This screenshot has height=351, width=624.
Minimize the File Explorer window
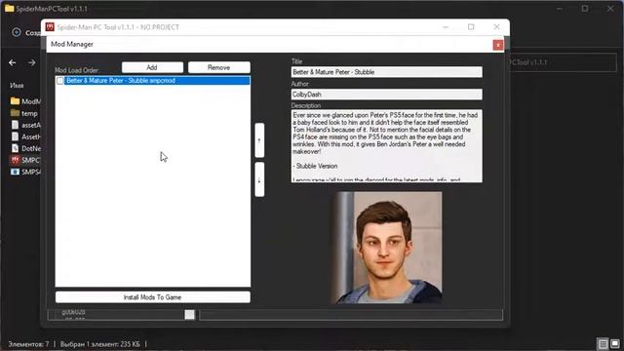[x=560, y=9]
